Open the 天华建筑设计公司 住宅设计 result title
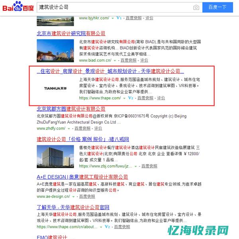239x239 pixels. 110,71
